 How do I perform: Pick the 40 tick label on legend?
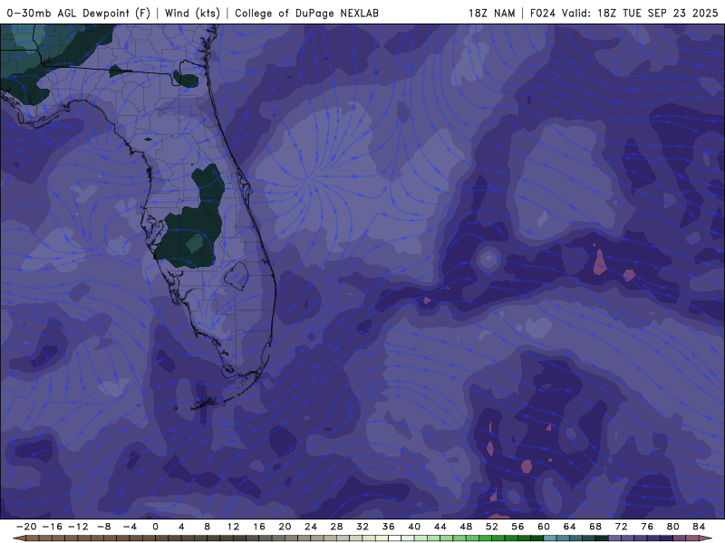[x=414, y=527]
